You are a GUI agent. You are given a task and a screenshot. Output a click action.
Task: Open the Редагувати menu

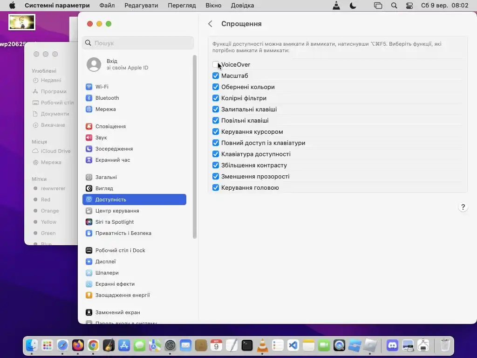pos(141,6)
